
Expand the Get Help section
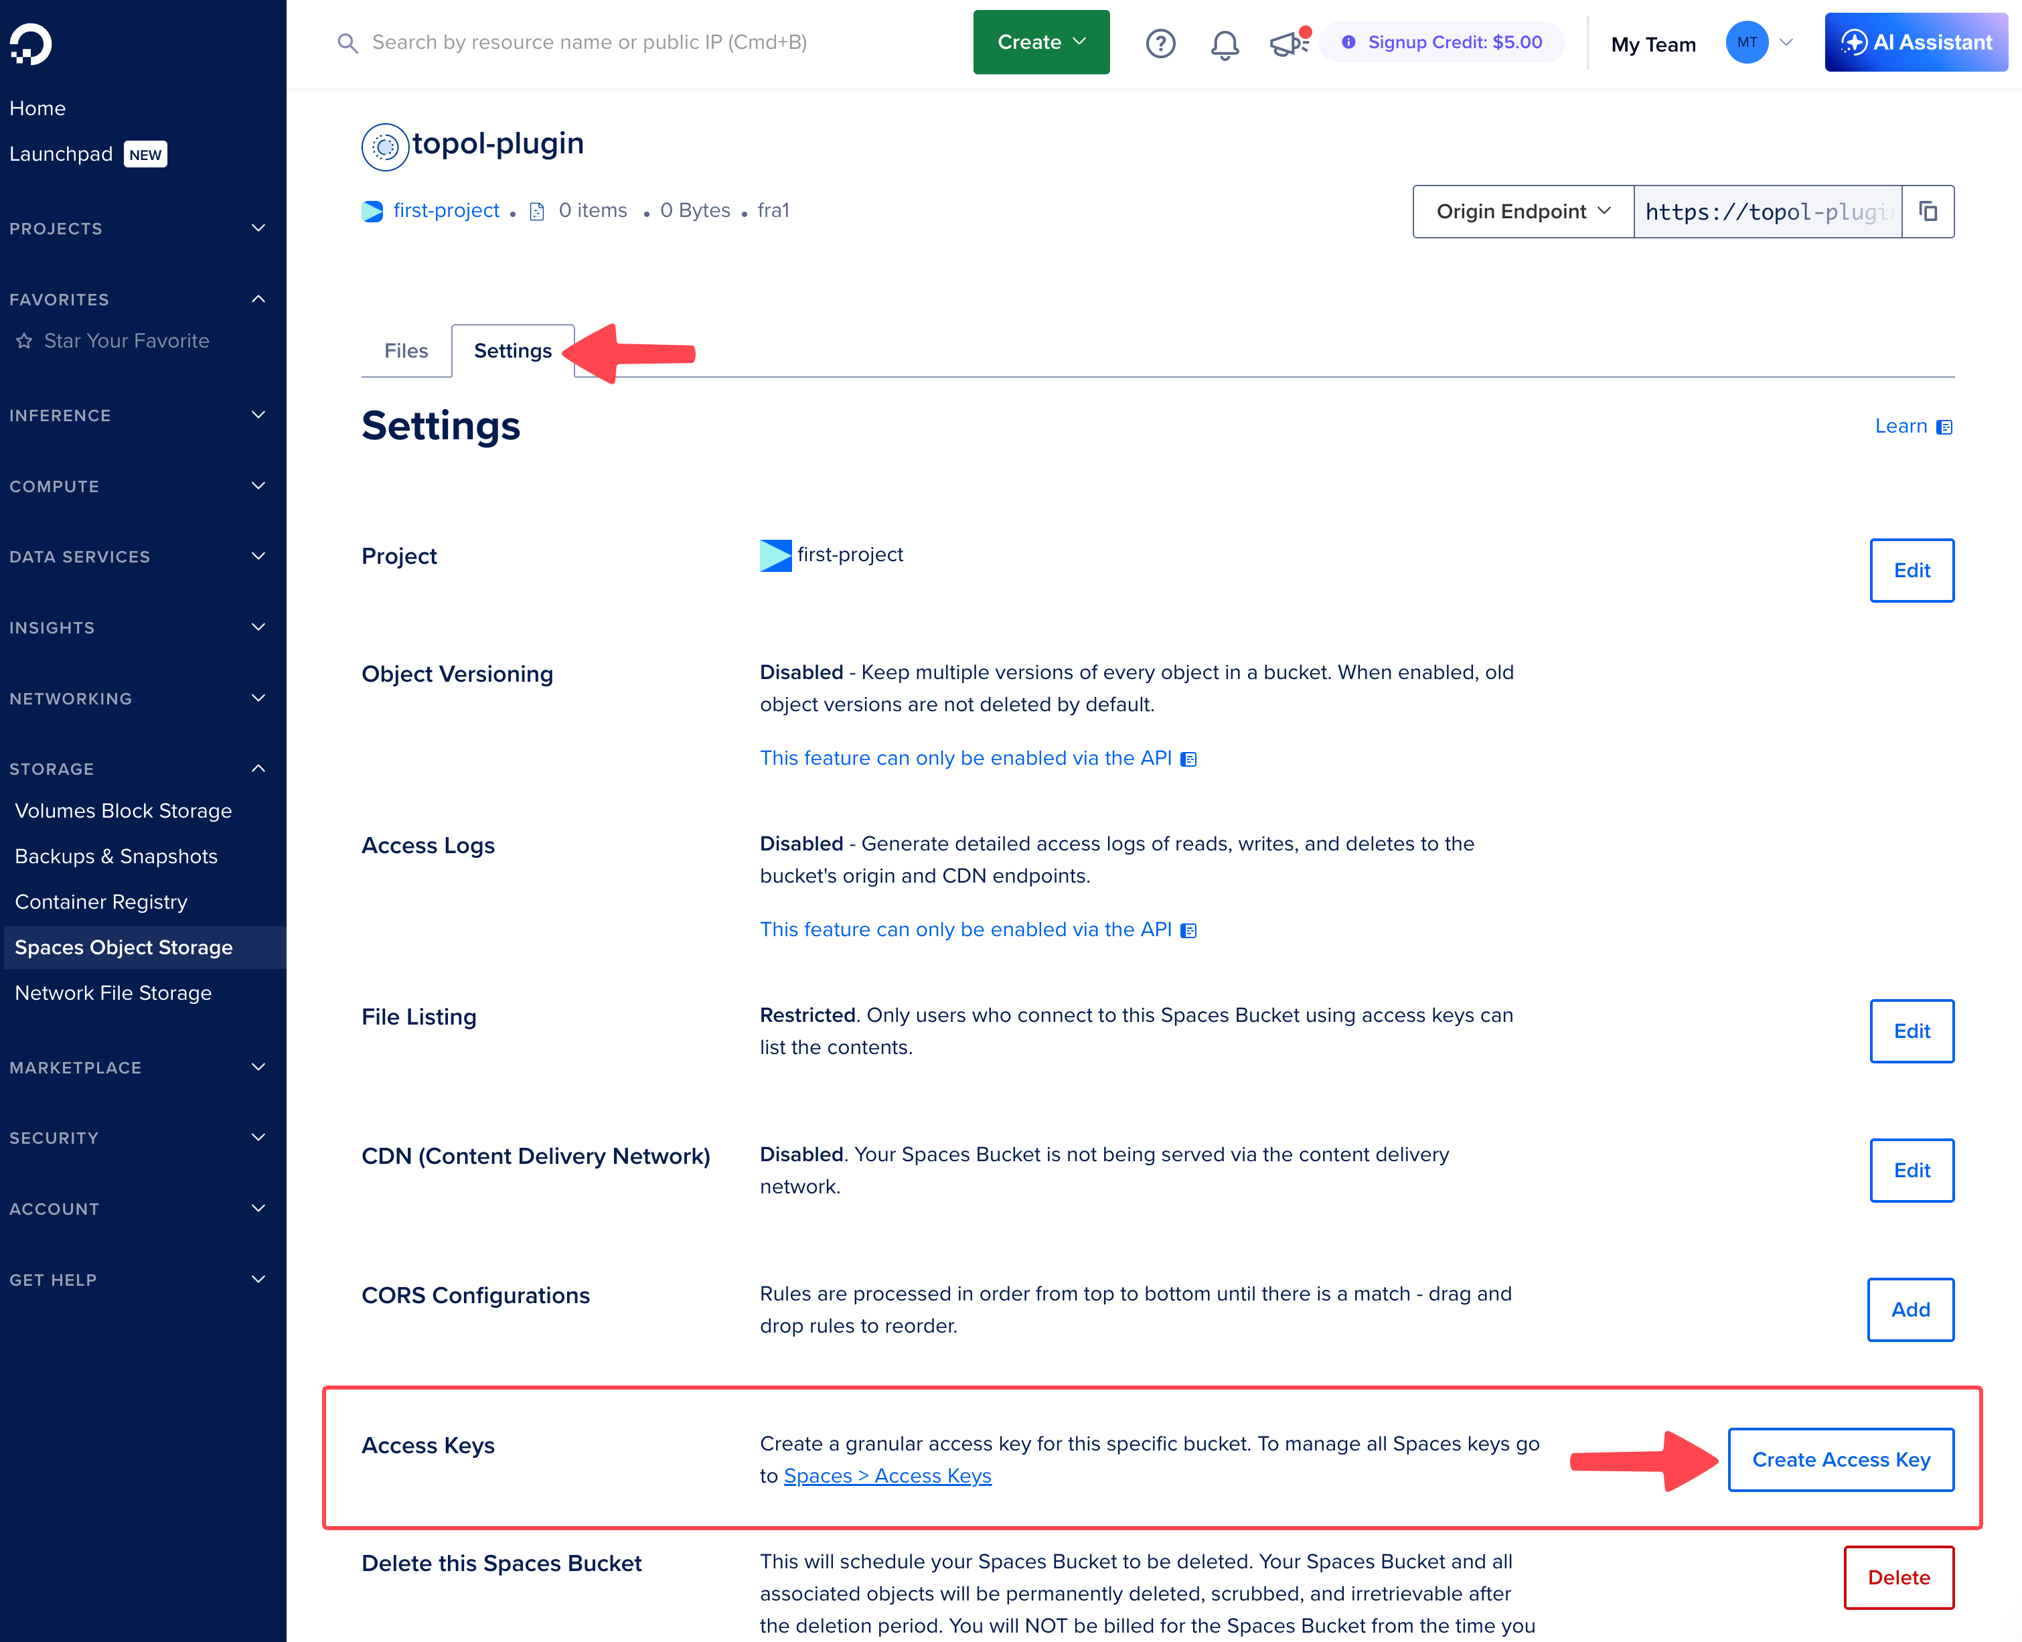pos(258,1280)
